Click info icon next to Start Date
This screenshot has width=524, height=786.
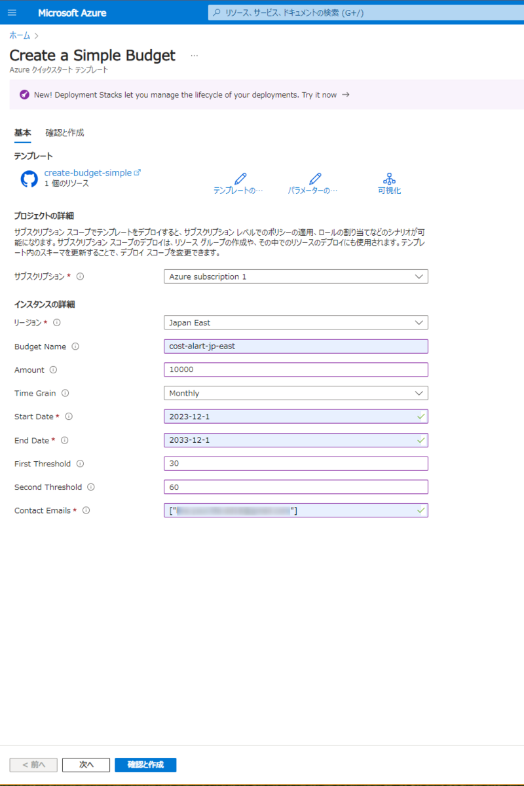click(x=69, y=417)
